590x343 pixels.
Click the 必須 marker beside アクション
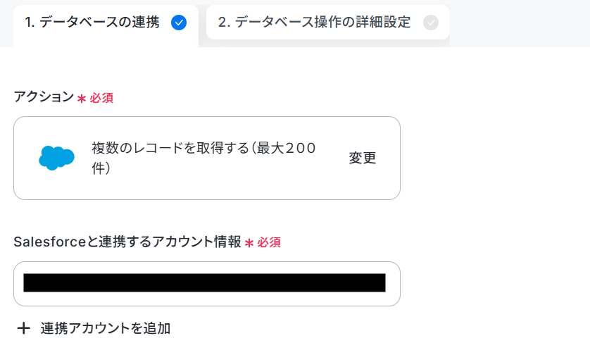coord(101,99)
